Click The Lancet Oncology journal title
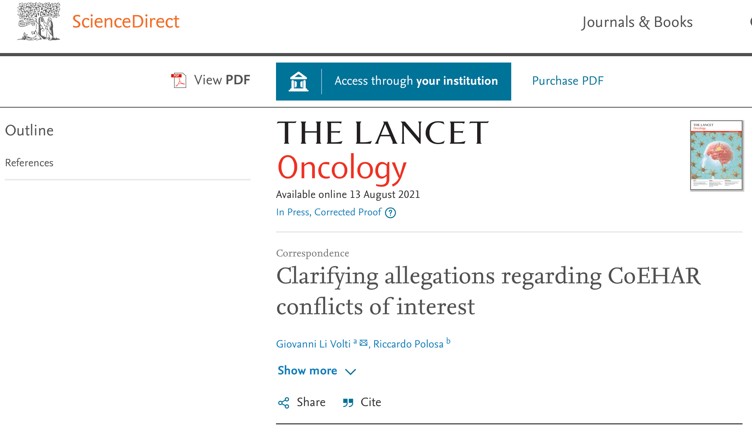Viewport: 752px width, 431px height. (382, 150)
